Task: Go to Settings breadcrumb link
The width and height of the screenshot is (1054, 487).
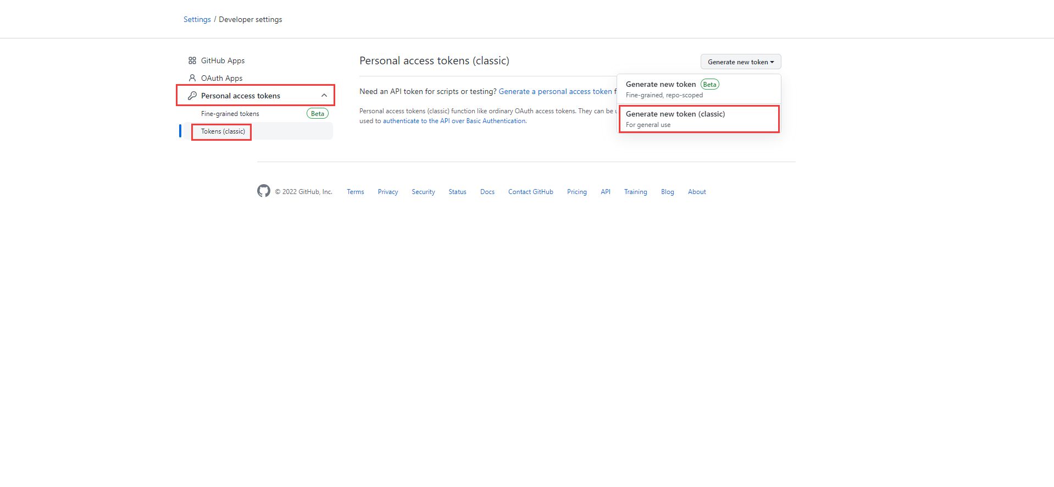Action: tap(197, 19)
